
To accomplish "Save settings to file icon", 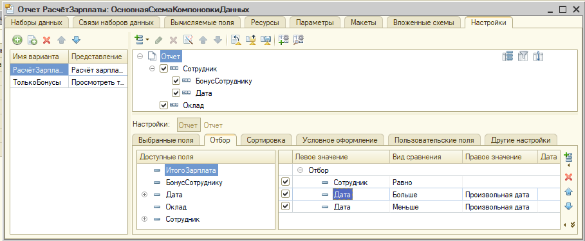I will pyautogui.click(x=266, y=40).
